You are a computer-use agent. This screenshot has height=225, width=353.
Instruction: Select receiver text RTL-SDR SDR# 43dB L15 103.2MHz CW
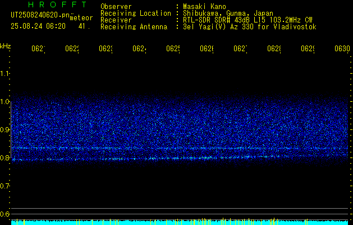[247, 20]
